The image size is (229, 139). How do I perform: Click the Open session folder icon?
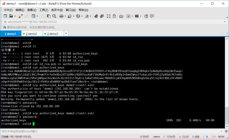coord(11,16)
